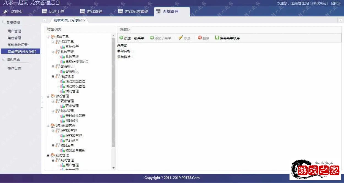This screenshot has width=344, height=183.
Task: Click the menu tree scrollbar down arrow
Action: tap(113, 168)
